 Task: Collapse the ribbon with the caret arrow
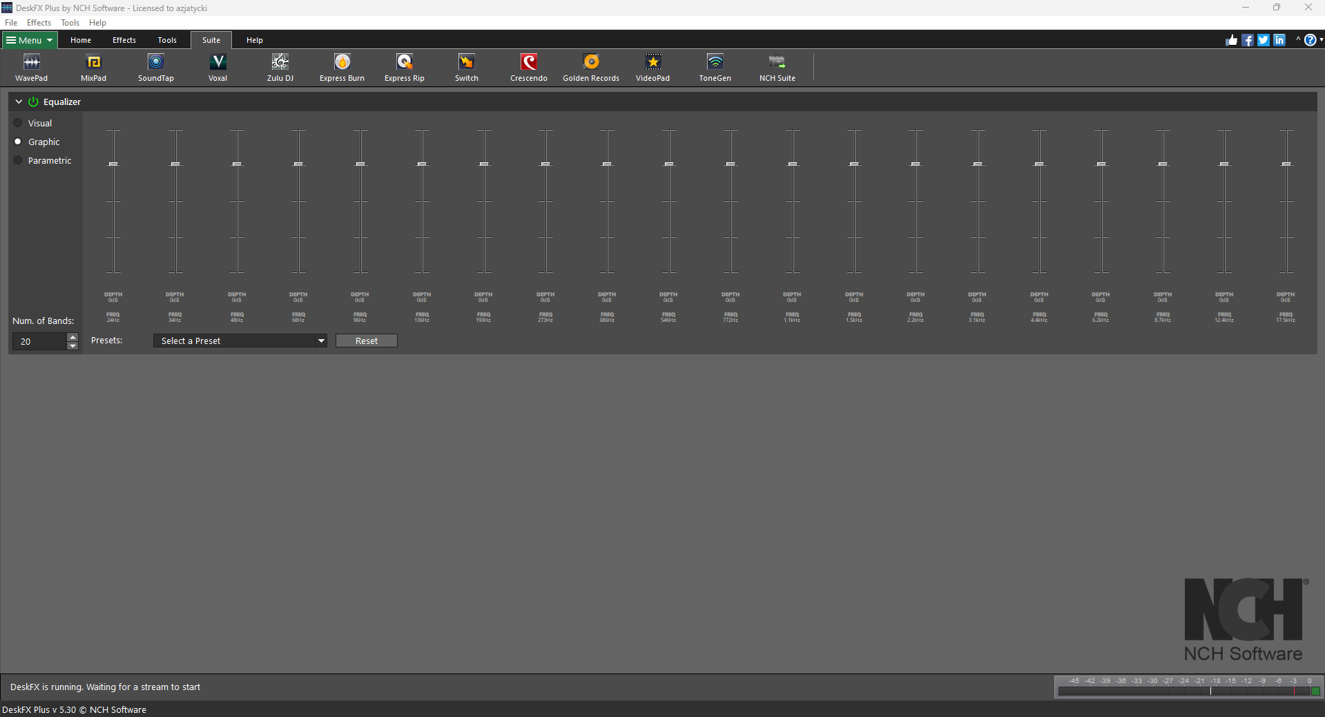(x=1298, y=39)
